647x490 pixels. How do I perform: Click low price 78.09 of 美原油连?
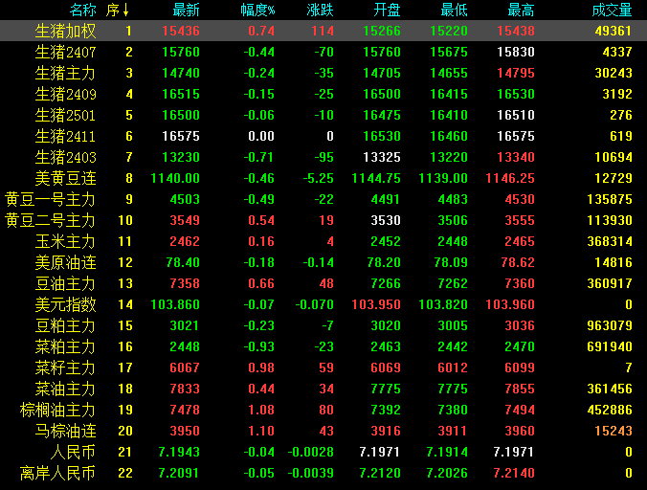[451, 262]
